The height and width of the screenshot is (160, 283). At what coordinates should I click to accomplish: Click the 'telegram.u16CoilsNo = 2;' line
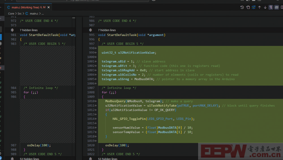point(123,74)
